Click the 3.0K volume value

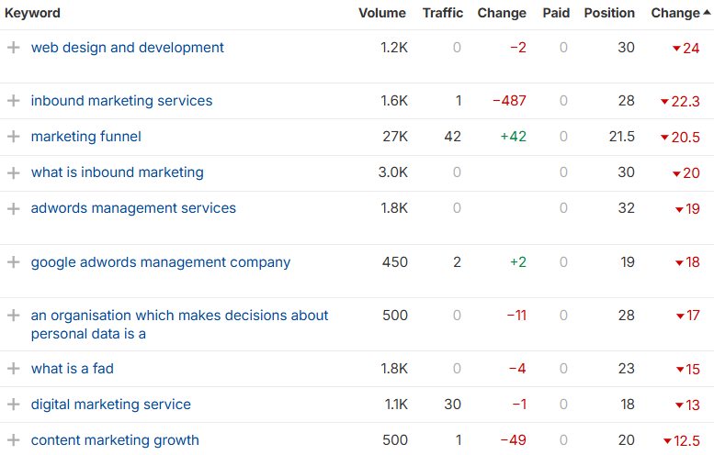point(393,172)
